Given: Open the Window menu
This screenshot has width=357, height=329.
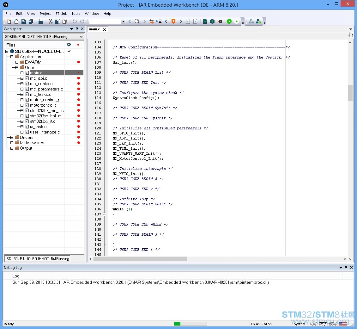Looking at the screenshot, I should [92, 14].
